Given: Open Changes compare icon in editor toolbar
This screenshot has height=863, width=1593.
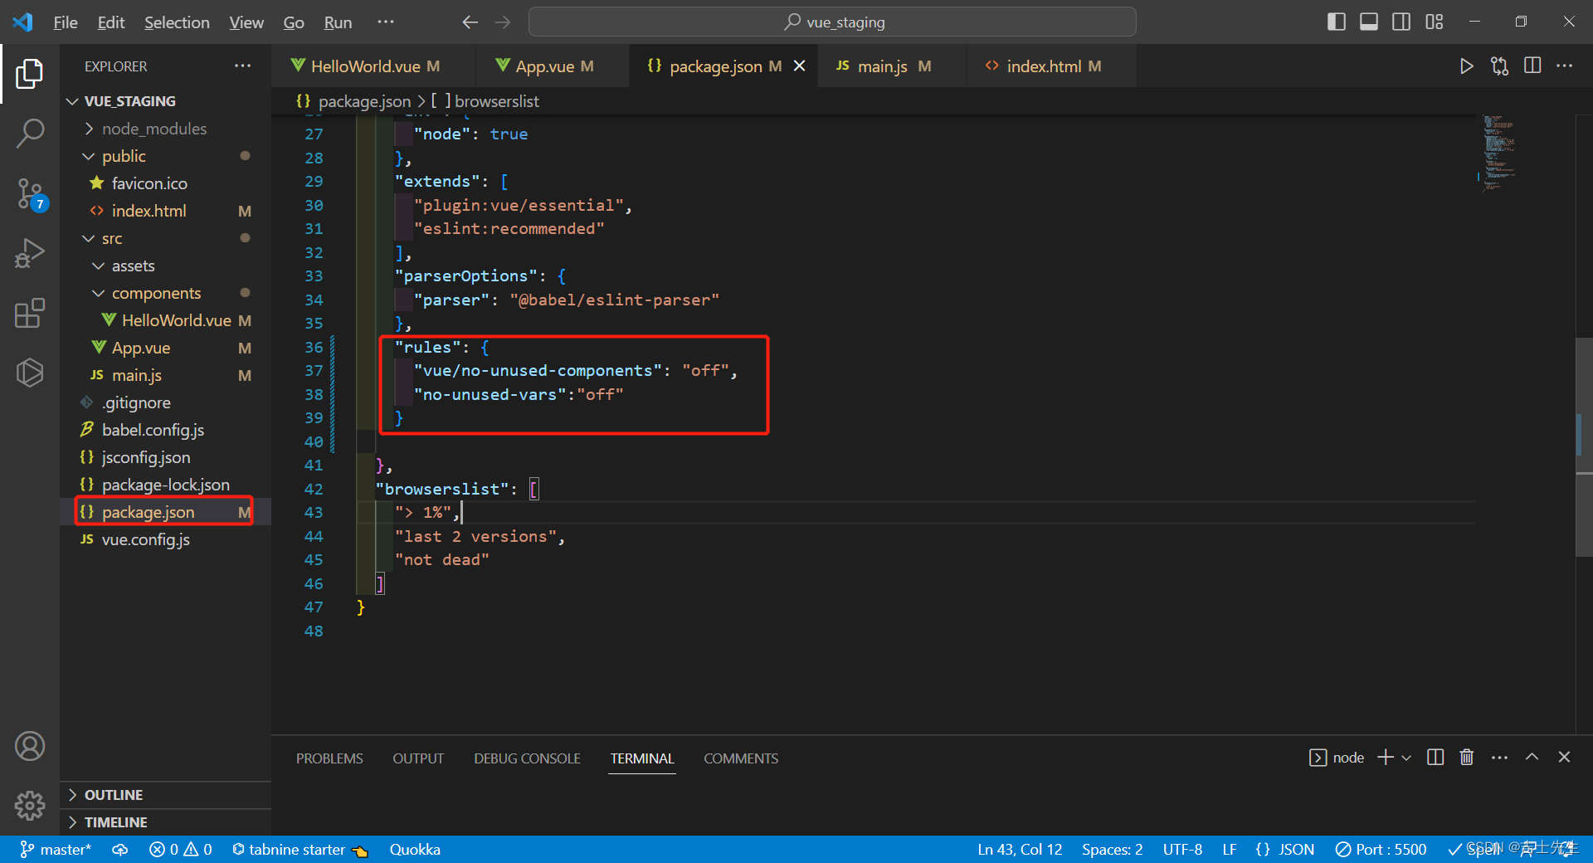Looking at the screenshot, I should [1499, 66].
